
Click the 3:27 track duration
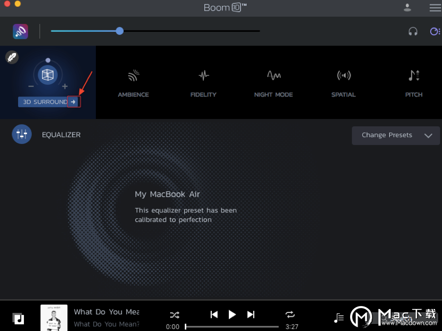(292, 327)
